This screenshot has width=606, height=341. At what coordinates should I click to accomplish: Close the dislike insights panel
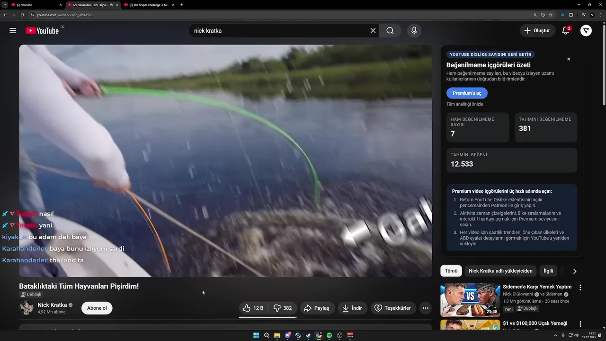[x=569, y=59]
